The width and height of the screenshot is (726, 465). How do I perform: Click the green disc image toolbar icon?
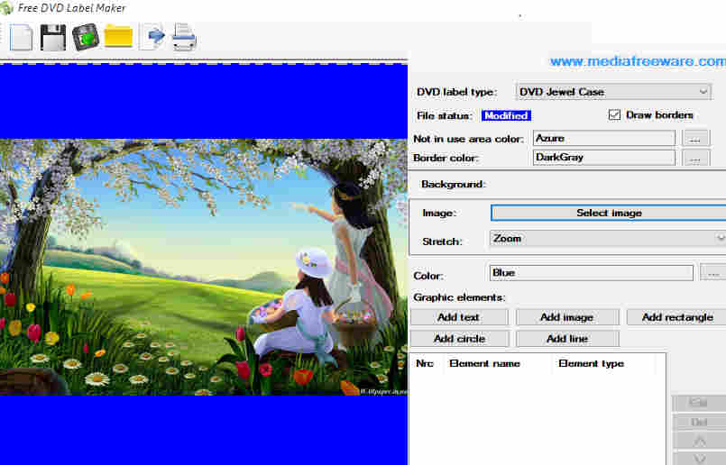click(86, 37)
